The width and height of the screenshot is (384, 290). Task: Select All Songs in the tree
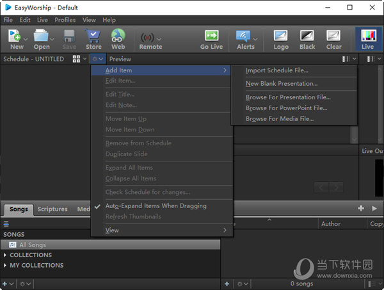click(x=110, y=245)
